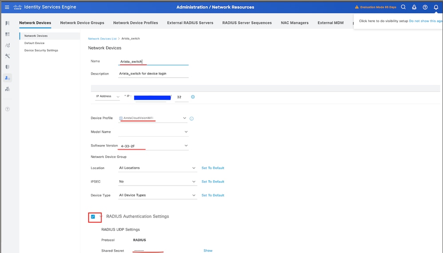
Task: Open the IP Address type dropdown
Action: (107, 96)
